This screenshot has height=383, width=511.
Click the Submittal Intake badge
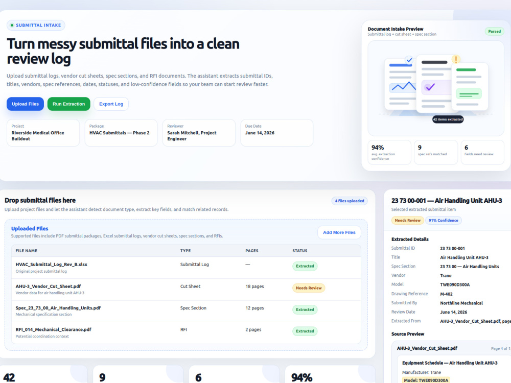click(36, 25)
